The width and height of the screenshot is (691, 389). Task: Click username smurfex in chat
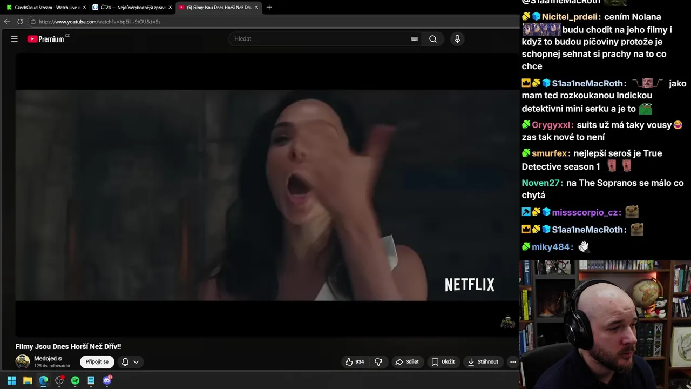(550, 153)
